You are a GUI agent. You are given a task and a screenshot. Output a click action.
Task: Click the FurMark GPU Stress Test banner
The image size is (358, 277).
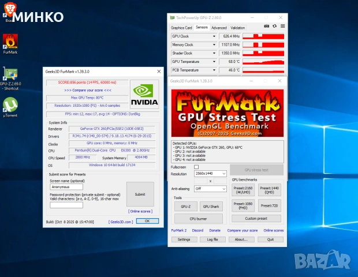click(228, 113)
